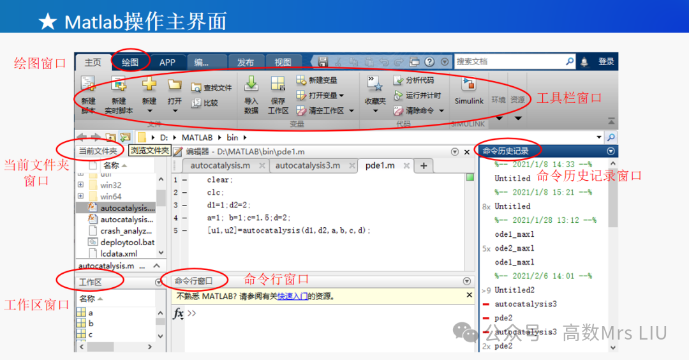The height and width of the screenshot is (360, 689).
Task: Open the 清除命令 (Clear Commands) dropdown arrow
Action: [x=441, y=111]
